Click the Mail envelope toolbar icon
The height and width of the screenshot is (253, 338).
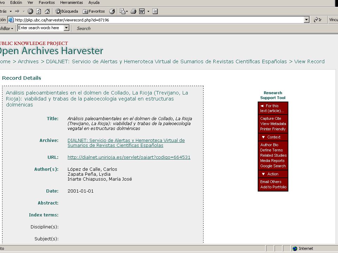point(122,11)
